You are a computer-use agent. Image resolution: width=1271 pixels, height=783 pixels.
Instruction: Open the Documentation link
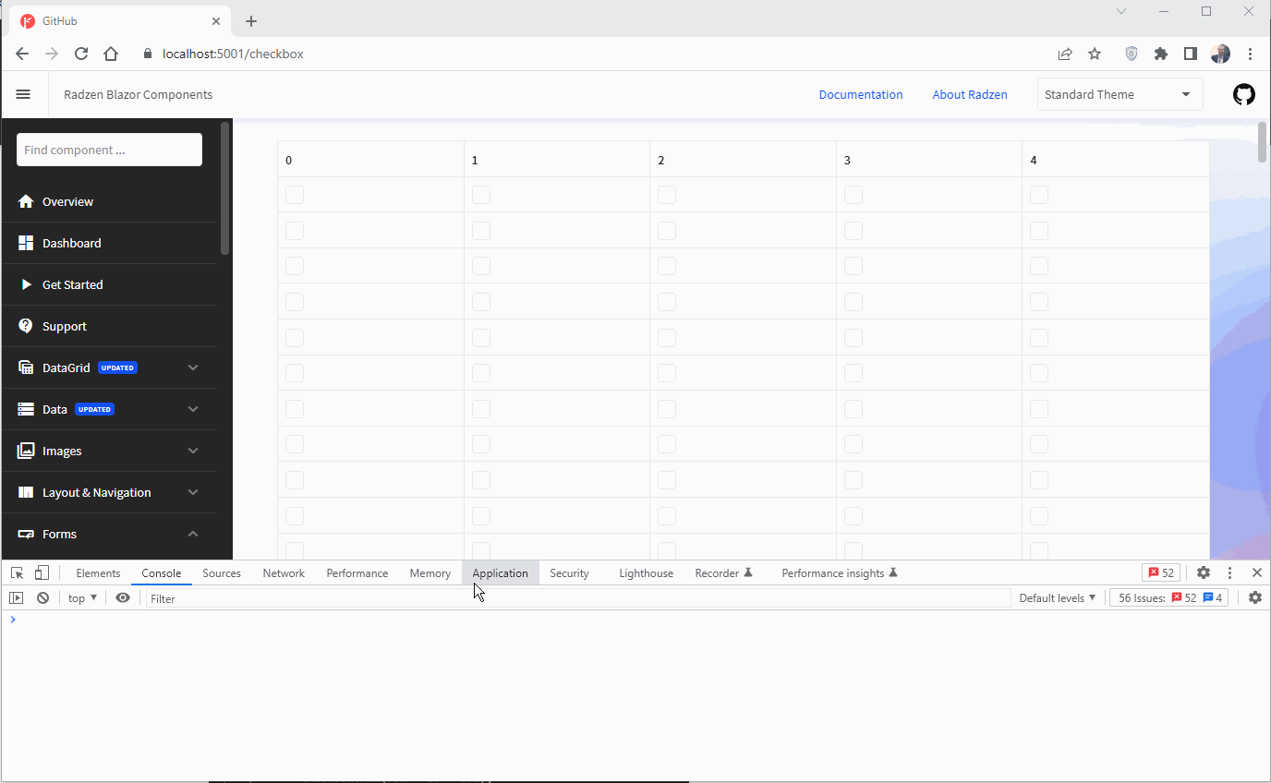[x=860, y=94]
